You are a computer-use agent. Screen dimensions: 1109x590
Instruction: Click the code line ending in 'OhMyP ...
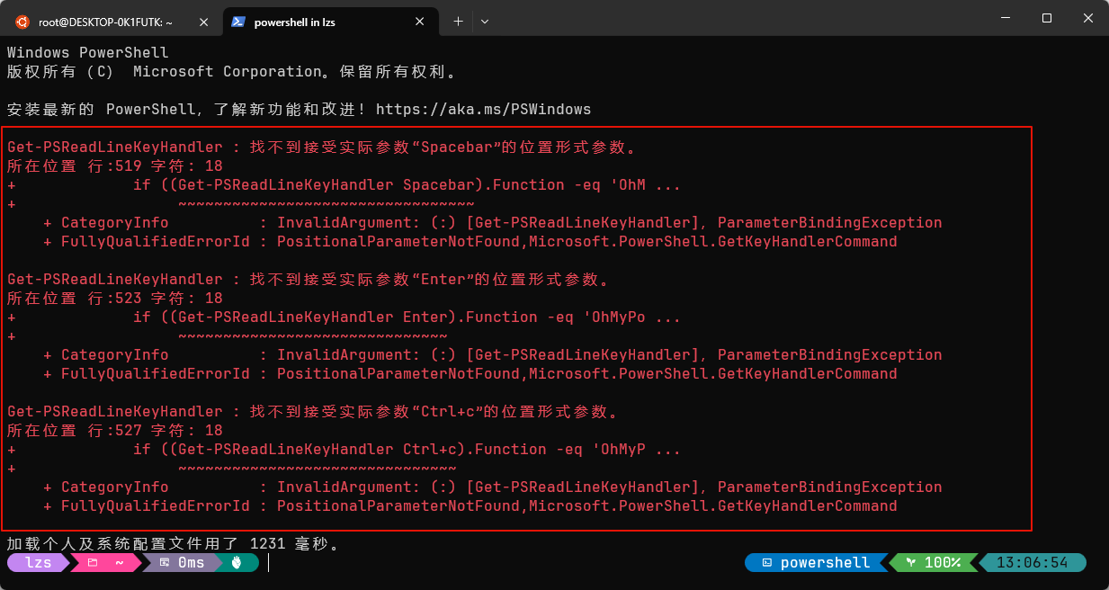pyautogui.click(x=344, y=450)
